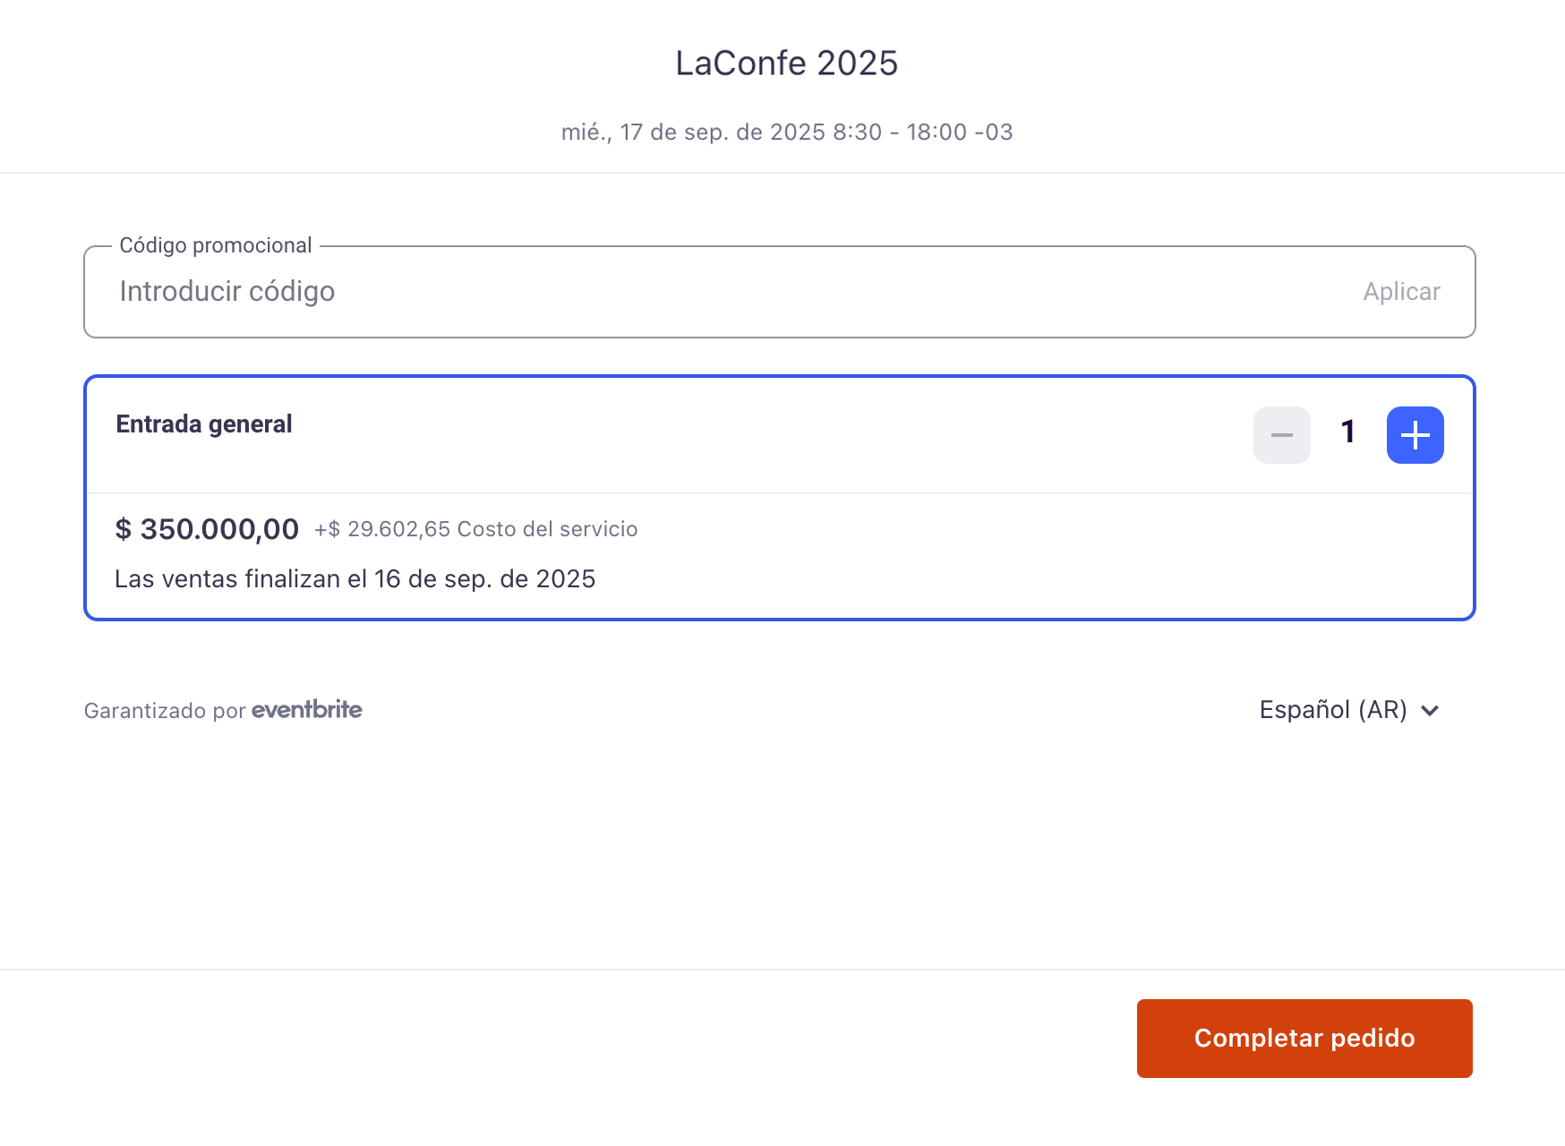Open the Español (AR) language dropdown

click(x=1349, y=710)
